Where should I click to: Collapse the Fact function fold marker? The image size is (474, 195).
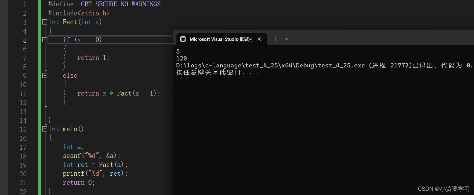[45, 22]
